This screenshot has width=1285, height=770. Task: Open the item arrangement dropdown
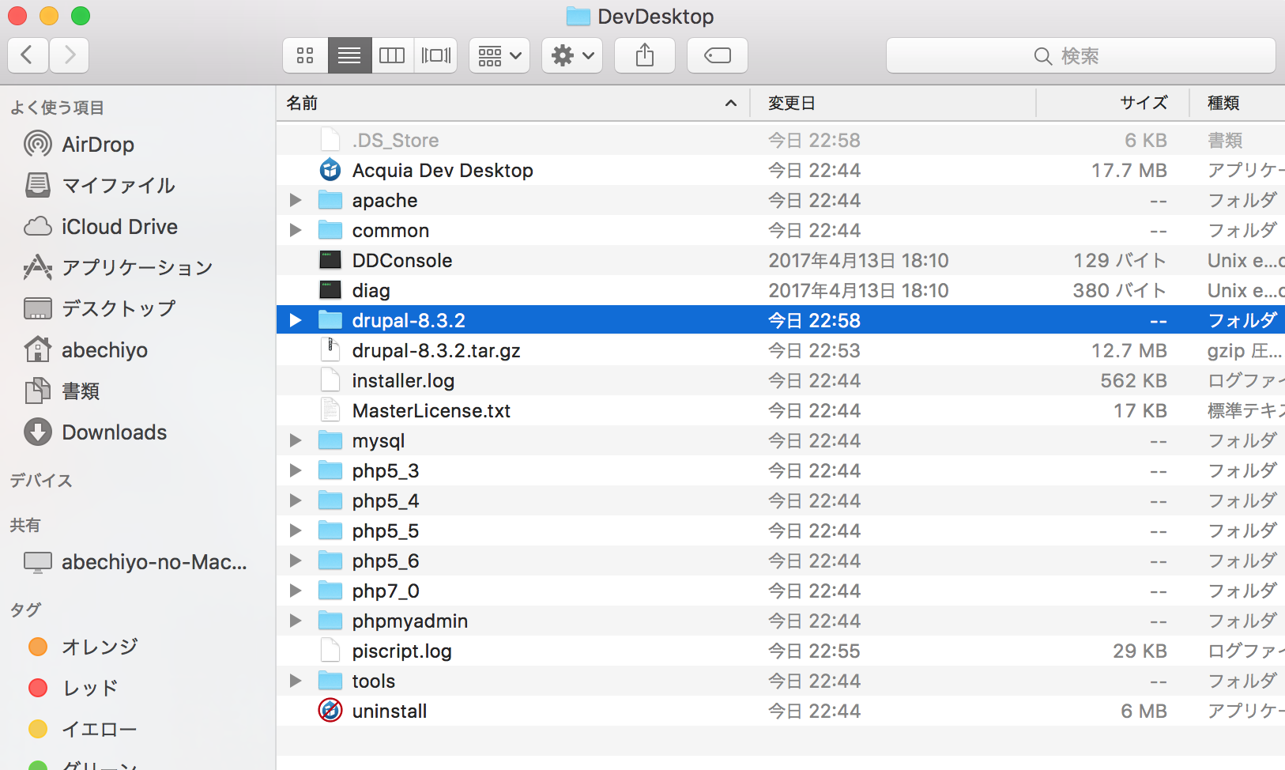pos(499,55)
